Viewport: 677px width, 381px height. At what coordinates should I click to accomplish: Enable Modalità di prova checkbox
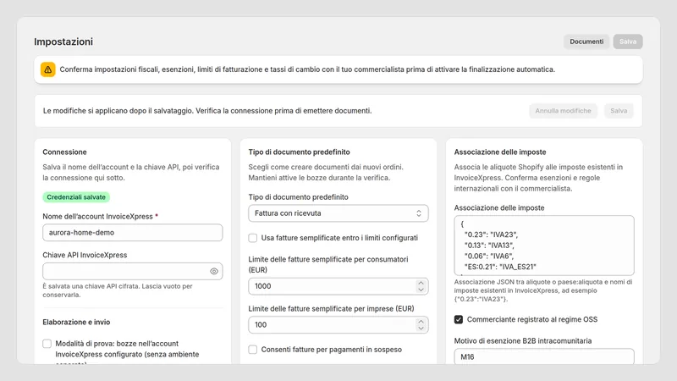[x=47, y=344]
